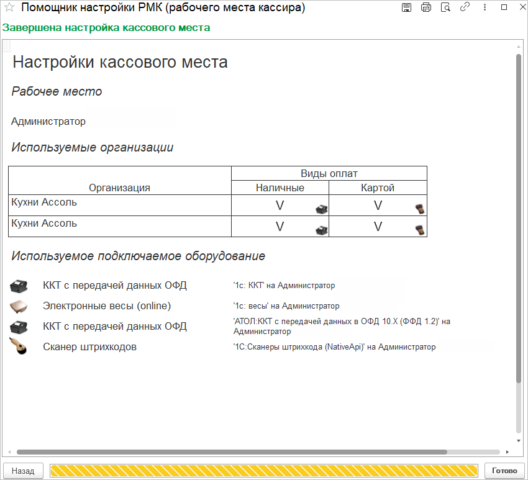Go back with the Назад button
This screenshot has width=528, height=480.
tap(23, 471)
